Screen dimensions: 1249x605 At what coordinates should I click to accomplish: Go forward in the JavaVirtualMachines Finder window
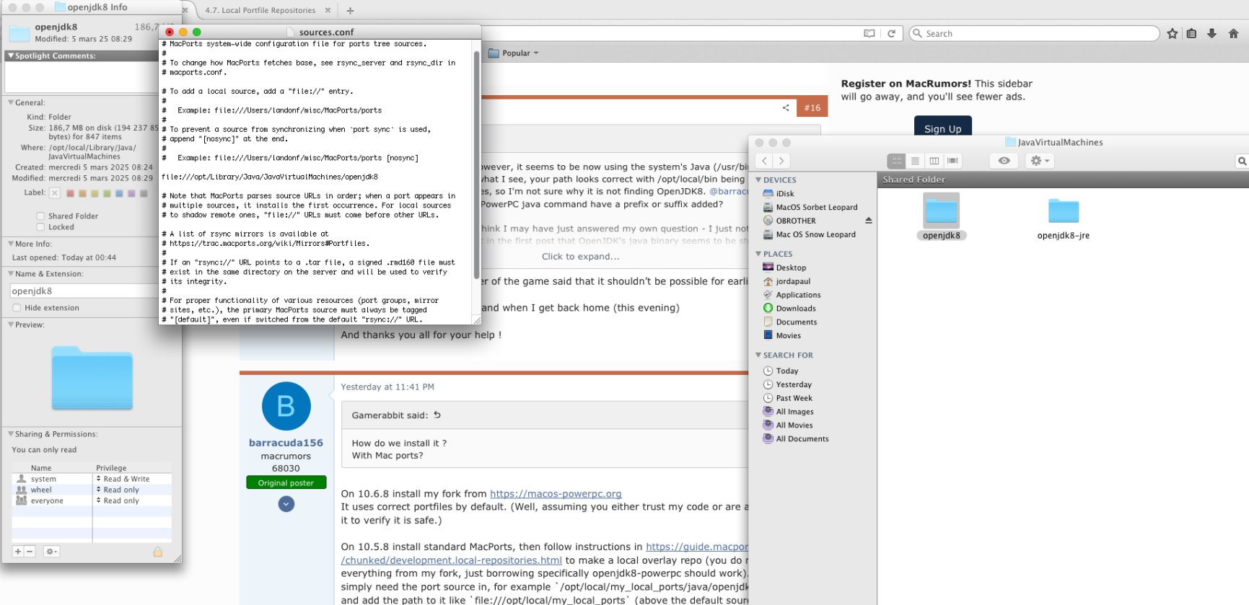pyautogui.click(x=781, y=161)
